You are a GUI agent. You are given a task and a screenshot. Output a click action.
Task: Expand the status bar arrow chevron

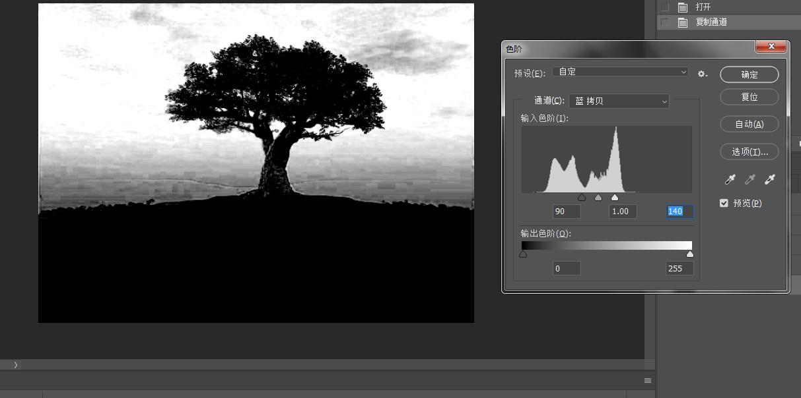15,364
